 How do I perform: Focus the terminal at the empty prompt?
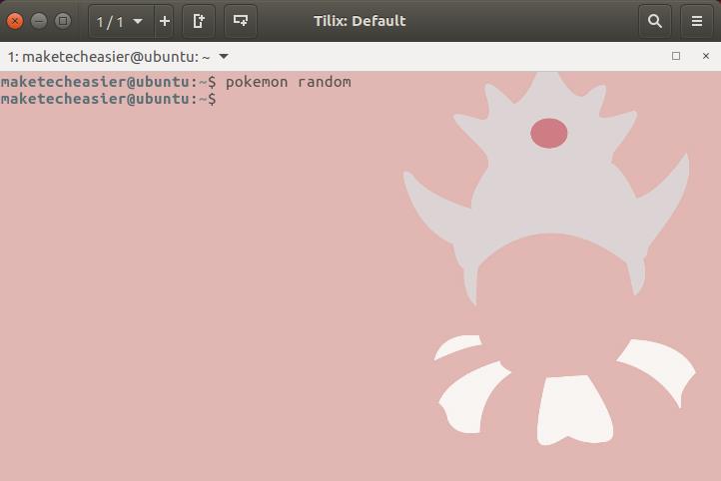109,99
